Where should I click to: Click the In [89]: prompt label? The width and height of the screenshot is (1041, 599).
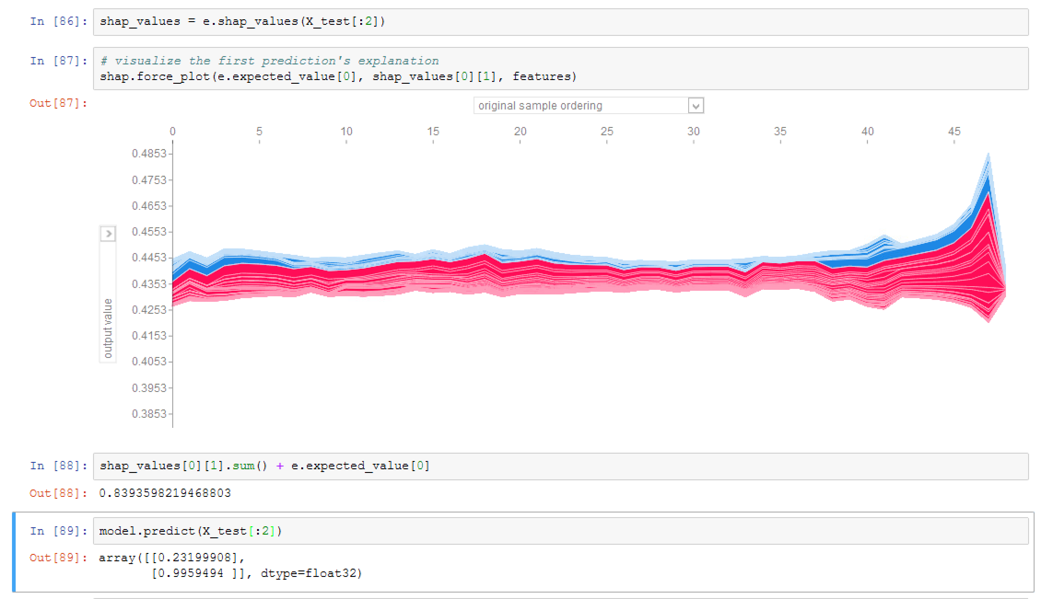58,531
